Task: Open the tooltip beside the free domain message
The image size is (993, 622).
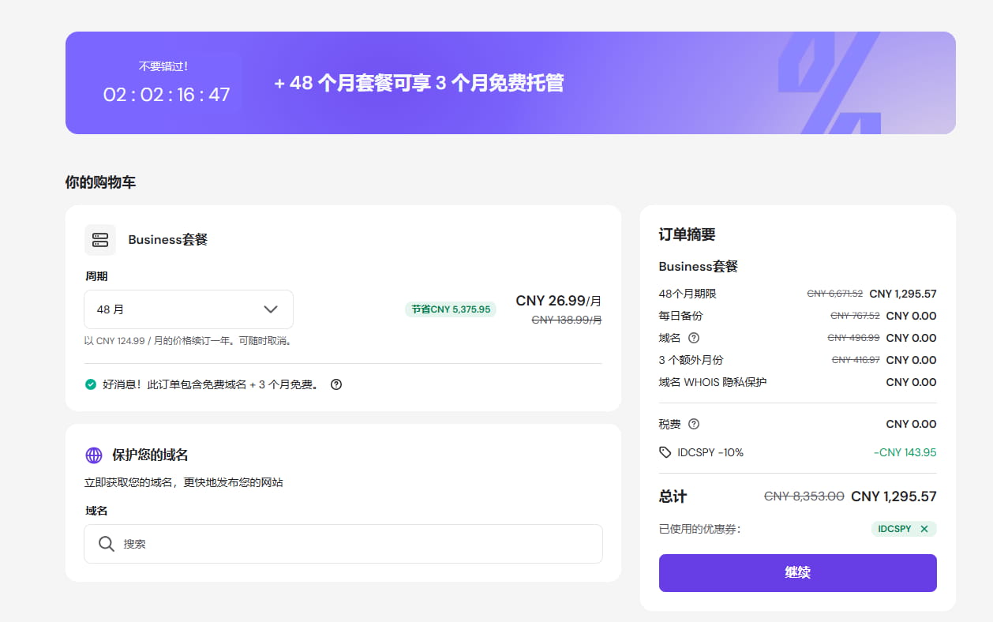Action: pyautogui.click(x=335, y=384)
